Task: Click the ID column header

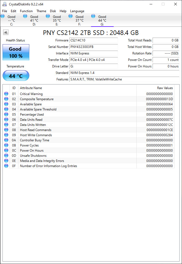Action: (14, 88)
